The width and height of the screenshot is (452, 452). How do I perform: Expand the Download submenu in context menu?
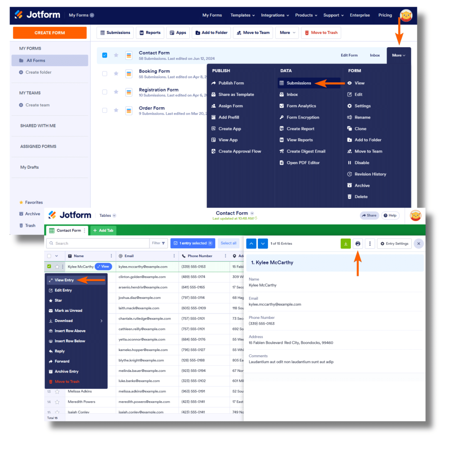pyautogui.click(x=76, y=321)
